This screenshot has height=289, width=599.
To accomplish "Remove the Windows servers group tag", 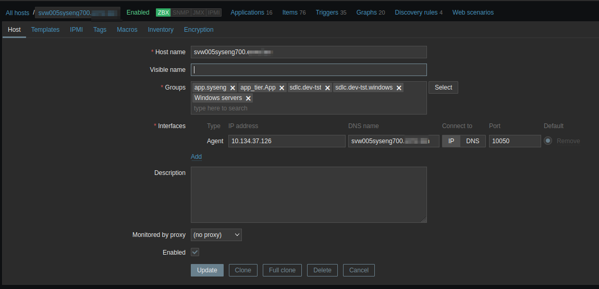I will (x=248, y=98).
